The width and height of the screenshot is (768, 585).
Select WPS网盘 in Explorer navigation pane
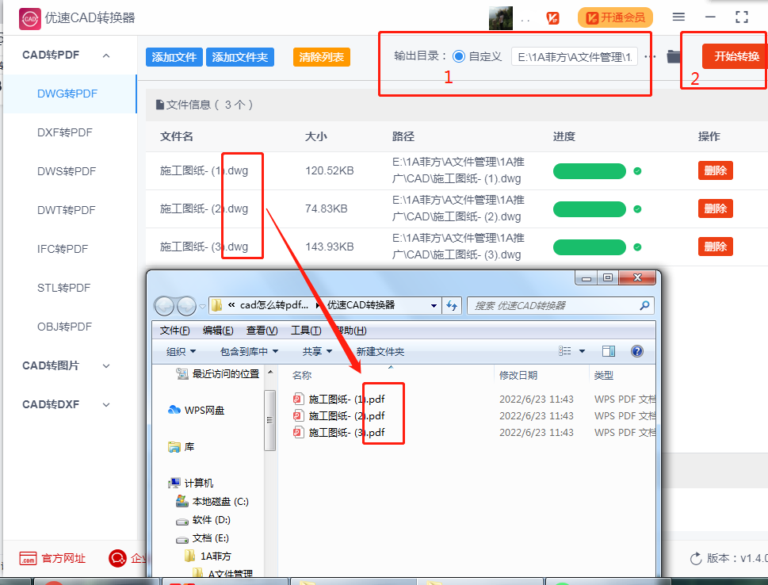[x=196, y=410]
